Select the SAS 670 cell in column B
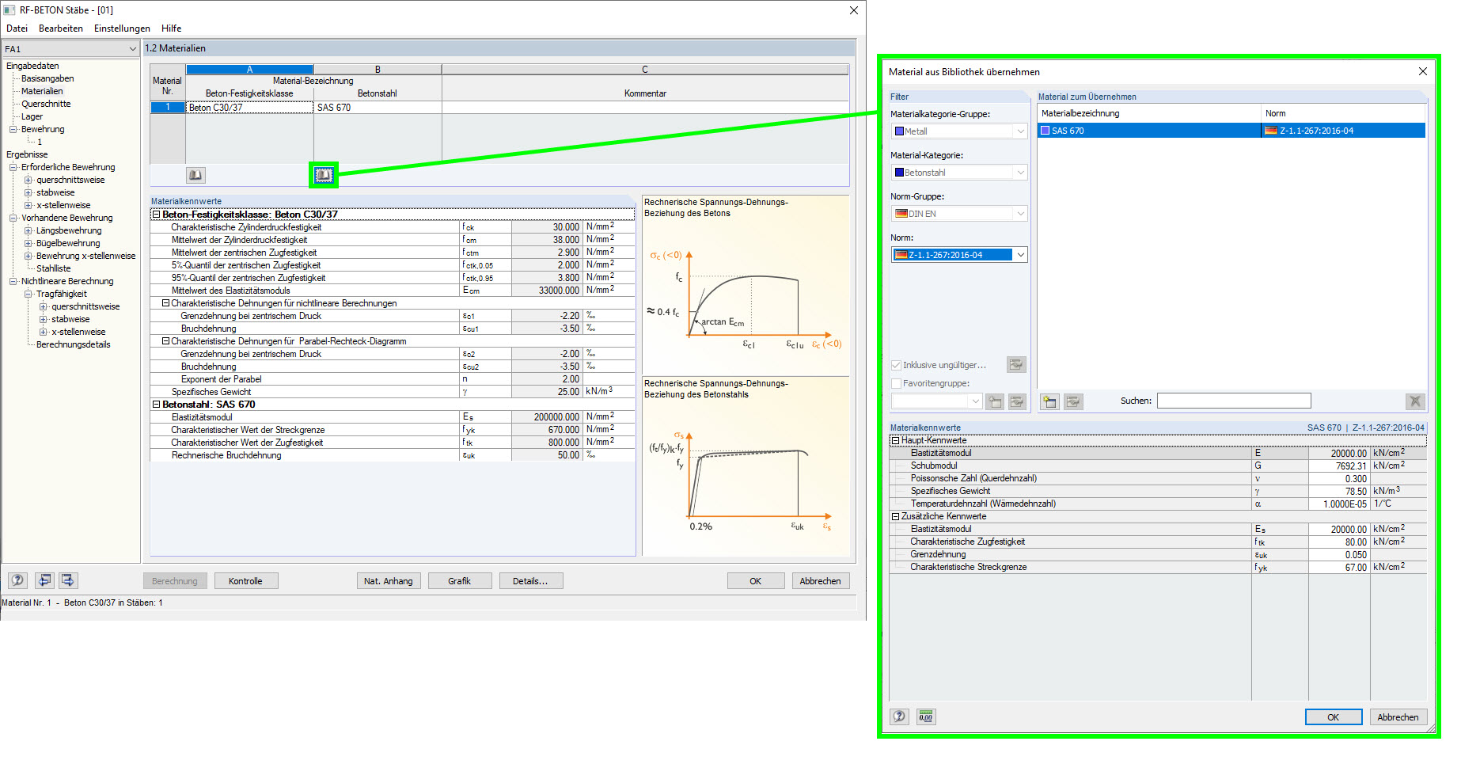Screen dimensions: 1461x764 (x=378, y=108)
